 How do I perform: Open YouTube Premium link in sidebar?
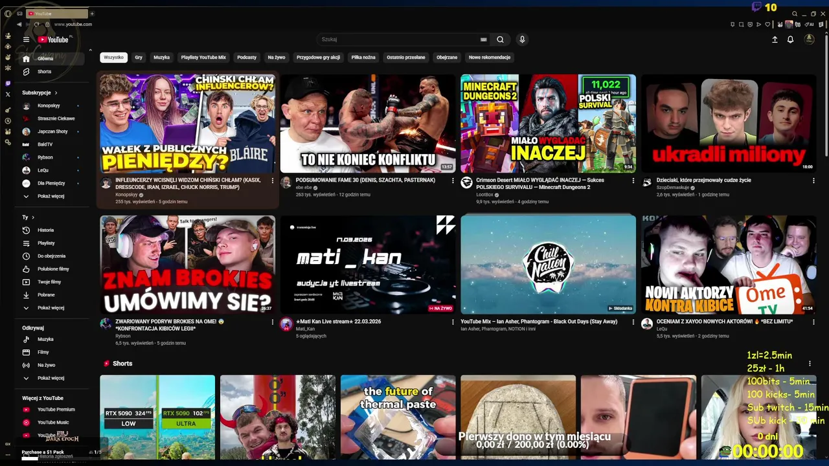52,410
